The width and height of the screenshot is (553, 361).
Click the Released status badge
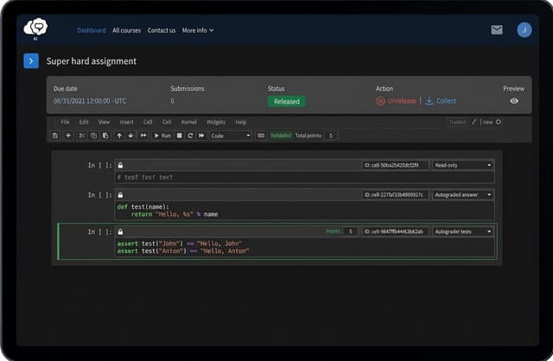(287, 102)
